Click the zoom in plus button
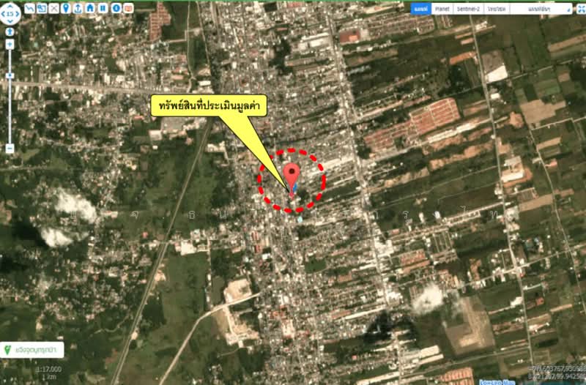The height and width of the screenshot is (385, 586). pos(10,45)
